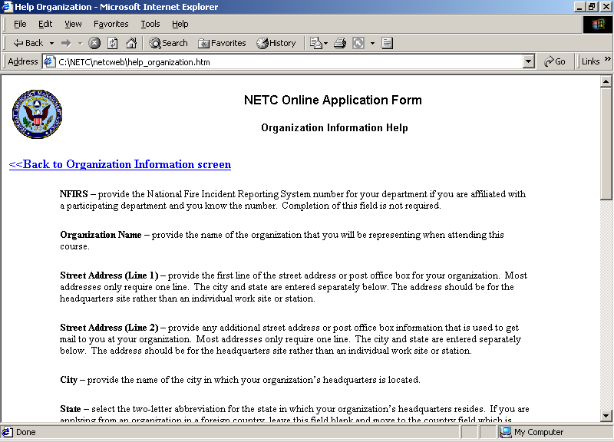Click the Back navigation arrow button
Image resolution: width=614 pixels, height=442 pixels.
pos(28,43)
